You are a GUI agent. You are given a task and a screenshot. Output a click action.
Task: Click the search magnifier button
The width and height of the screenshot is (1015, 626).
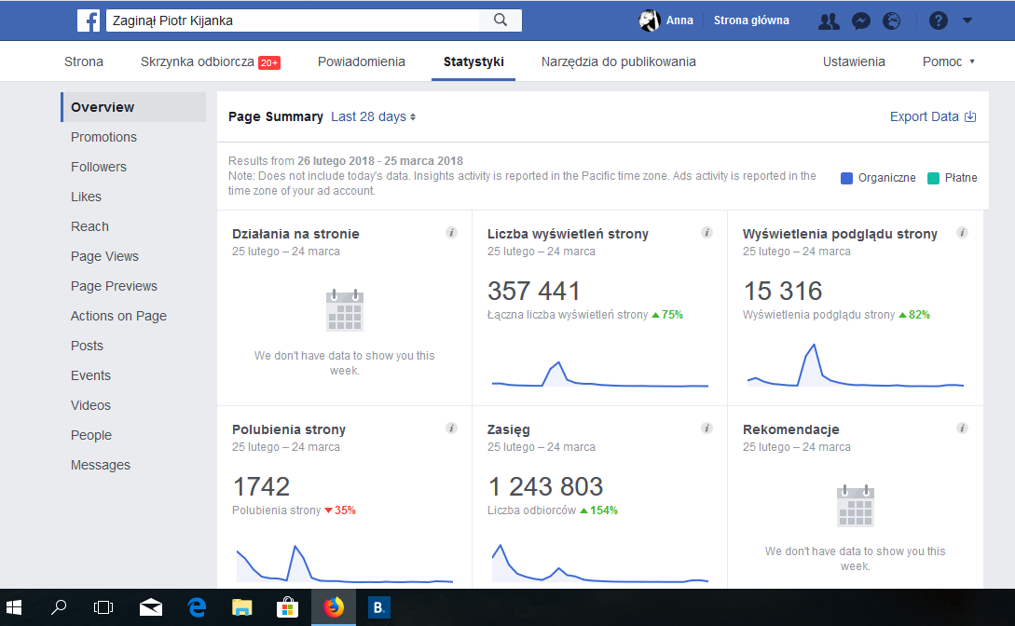click(501, 20)
